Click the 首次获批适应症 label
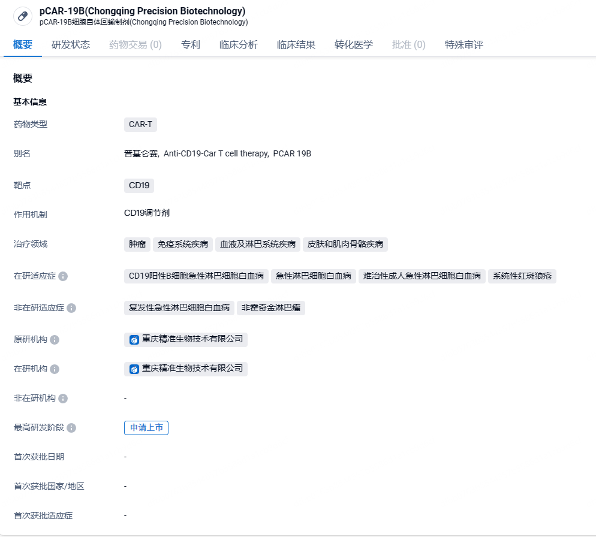The image size is (596, 537). 43,515
